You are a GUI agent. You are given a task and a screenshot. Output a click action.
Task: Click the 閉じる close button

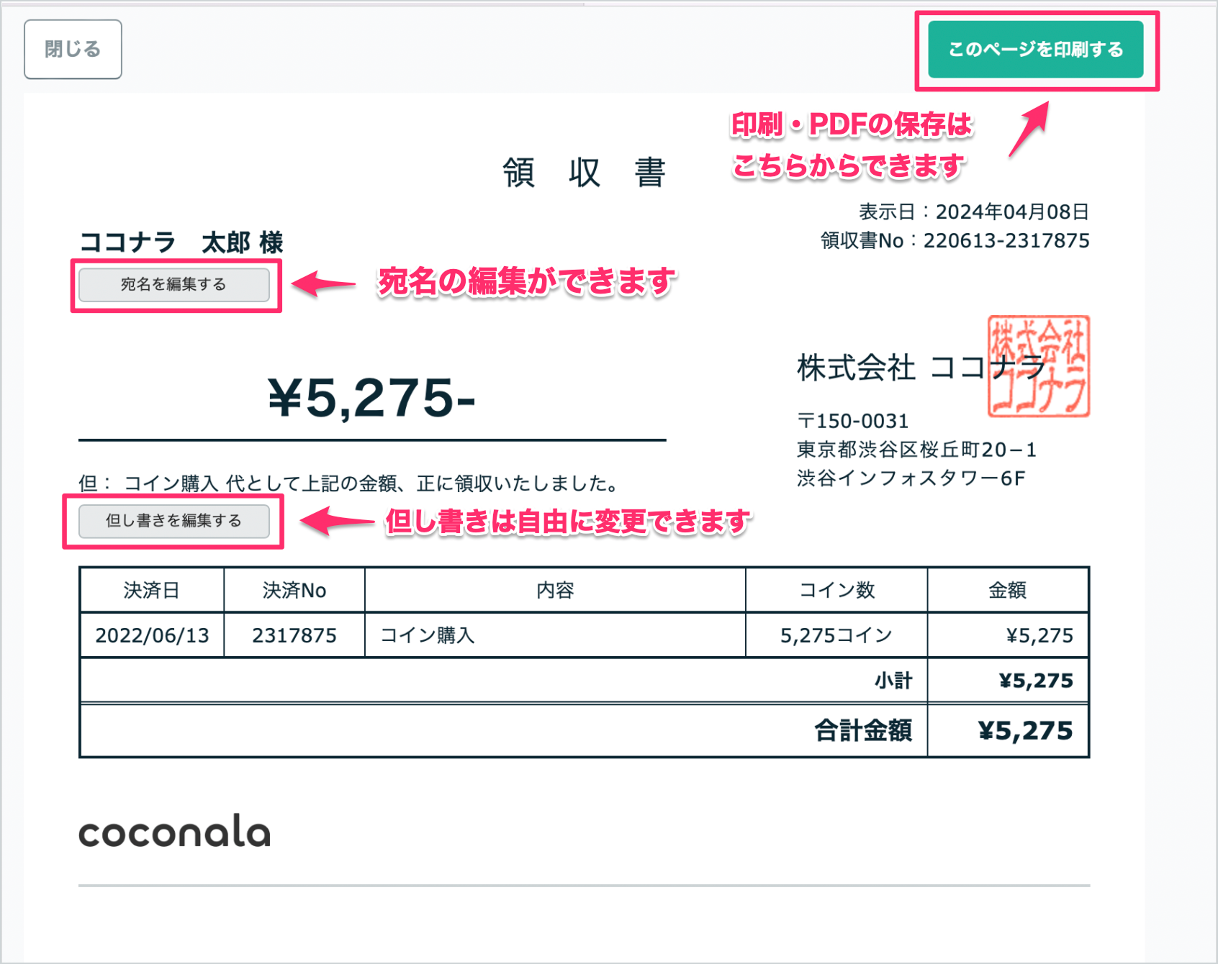(73, 49)
